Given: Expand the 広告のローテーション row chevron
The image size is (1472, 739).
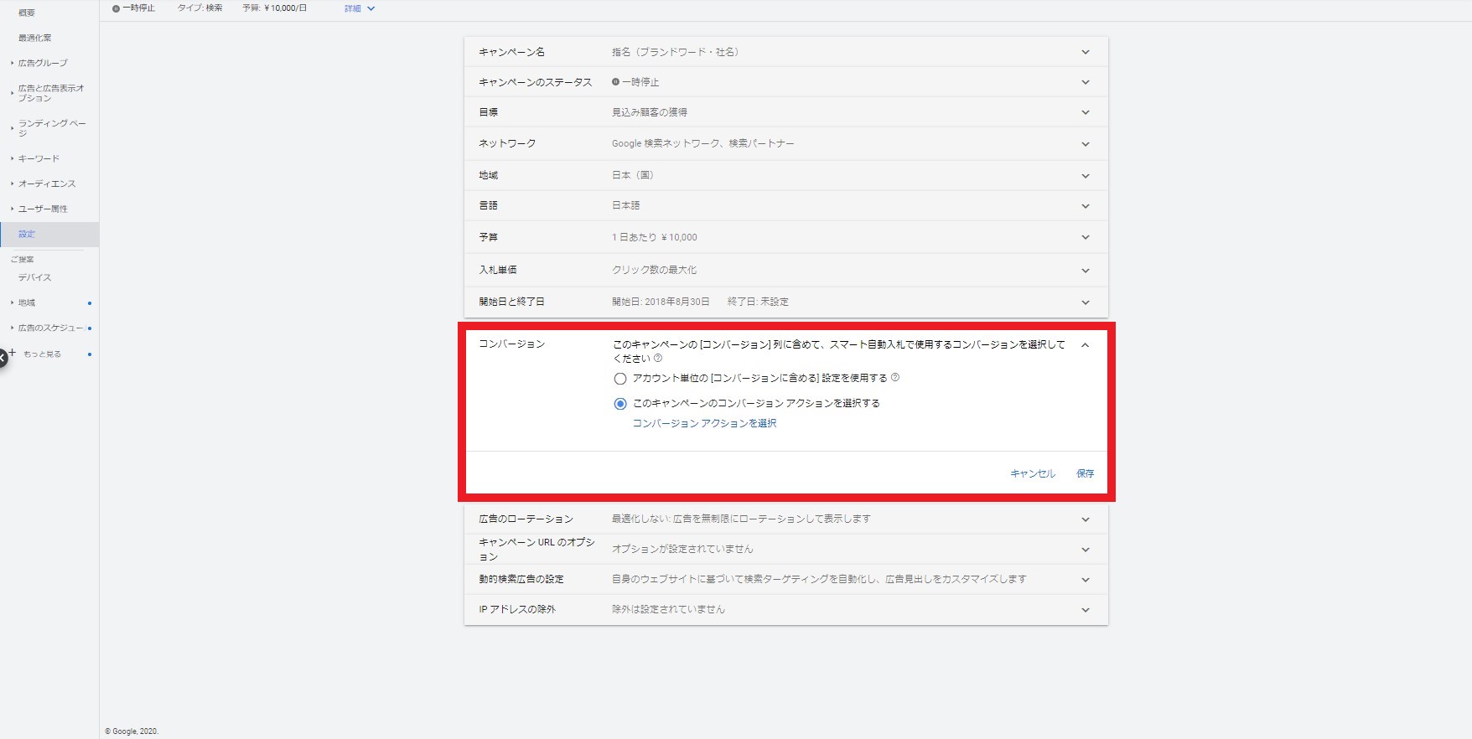Looking at the screenshot, I should click(1086, 519).
